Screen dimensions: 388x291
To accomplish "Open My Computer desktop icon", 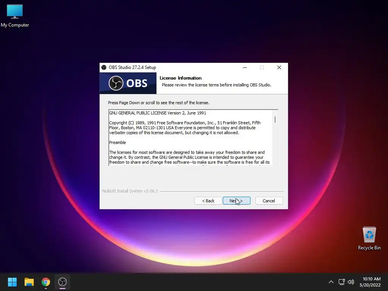I will pos(15,15).
